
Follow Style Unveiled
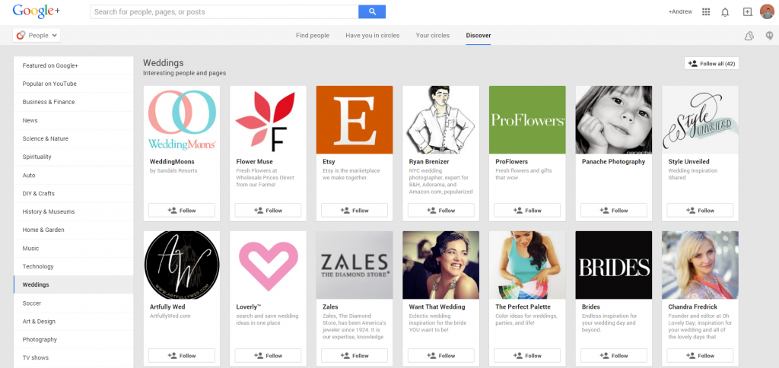pyautogui.click(x=700, y=211)
